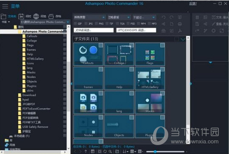Switch to the globe location tab

click(40, 17)
